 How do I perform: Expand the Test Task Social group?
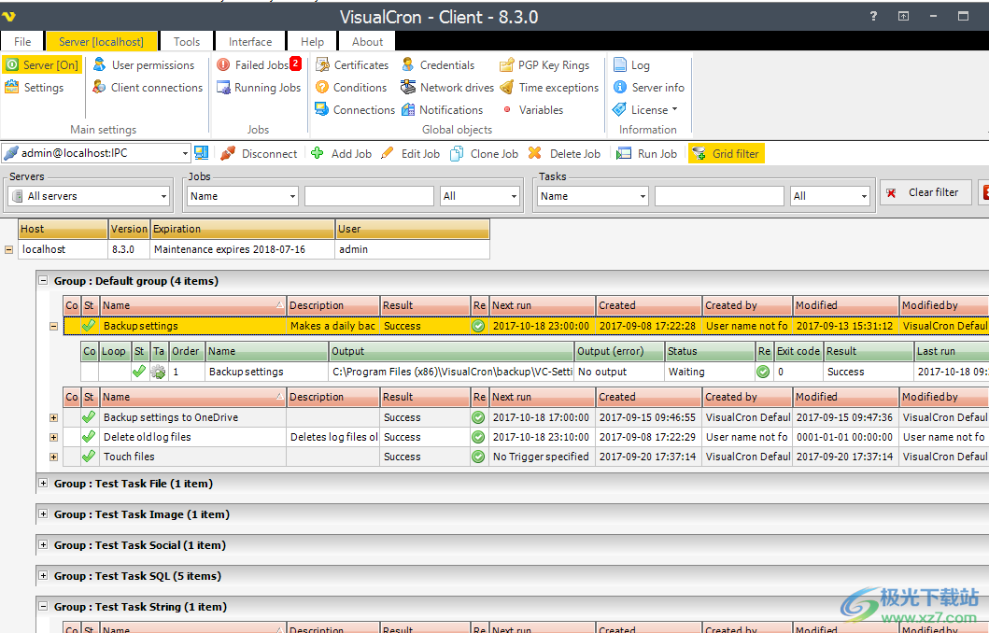tap(43, 544)
